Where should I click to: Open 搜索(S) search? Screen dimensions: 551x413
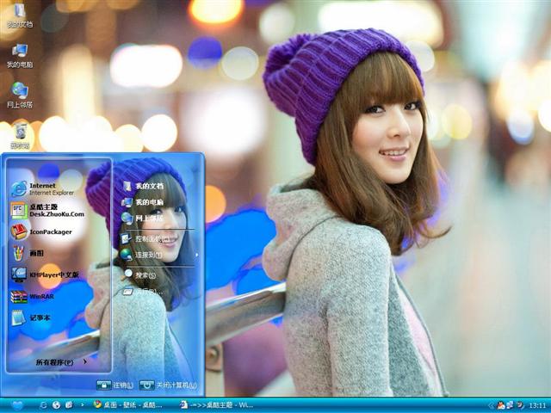point(140,275)
